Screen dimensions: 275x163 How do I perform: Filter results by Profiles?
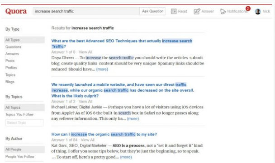click(11, 68)
